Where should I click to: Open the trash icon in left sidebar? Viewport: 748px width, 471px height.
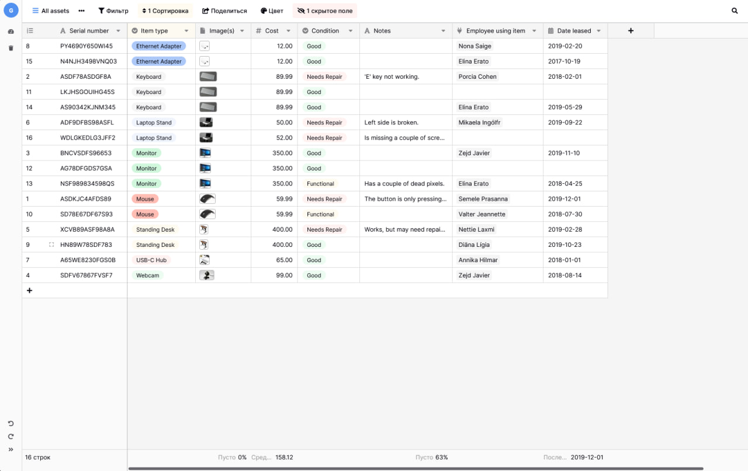pyautogui.click(x=11, y=48)
